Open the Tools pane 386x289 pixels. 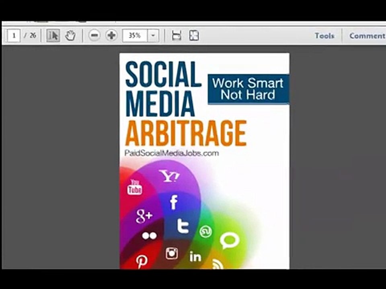(x=324, y=36)
